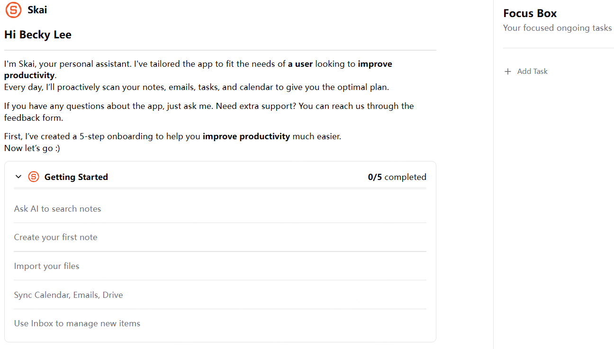Screen dimensions: 614x349
Task: Select the Create your first note step
Action: click(x=220, y=237)
